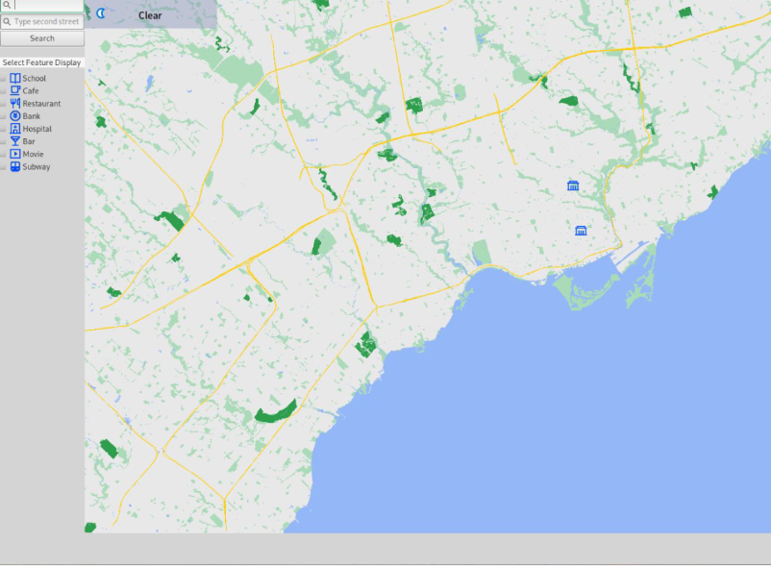Image resolution: width=771 pixels, height=566 pixels.
Task: Click the Movie play icon
Action: [x=15, y=154]
